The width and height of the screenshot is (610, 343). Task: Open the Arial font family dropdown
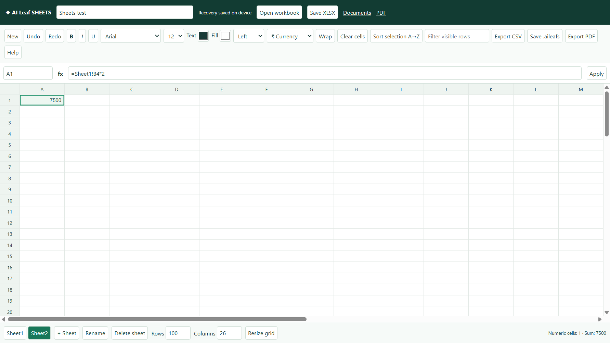(x=131, y=36)
